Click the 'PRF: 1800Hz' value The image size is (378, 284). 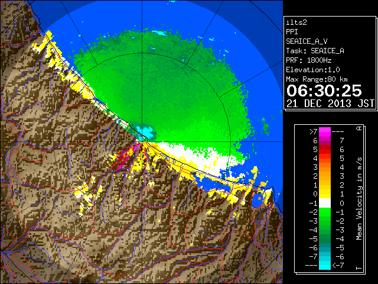click(309, 60)
